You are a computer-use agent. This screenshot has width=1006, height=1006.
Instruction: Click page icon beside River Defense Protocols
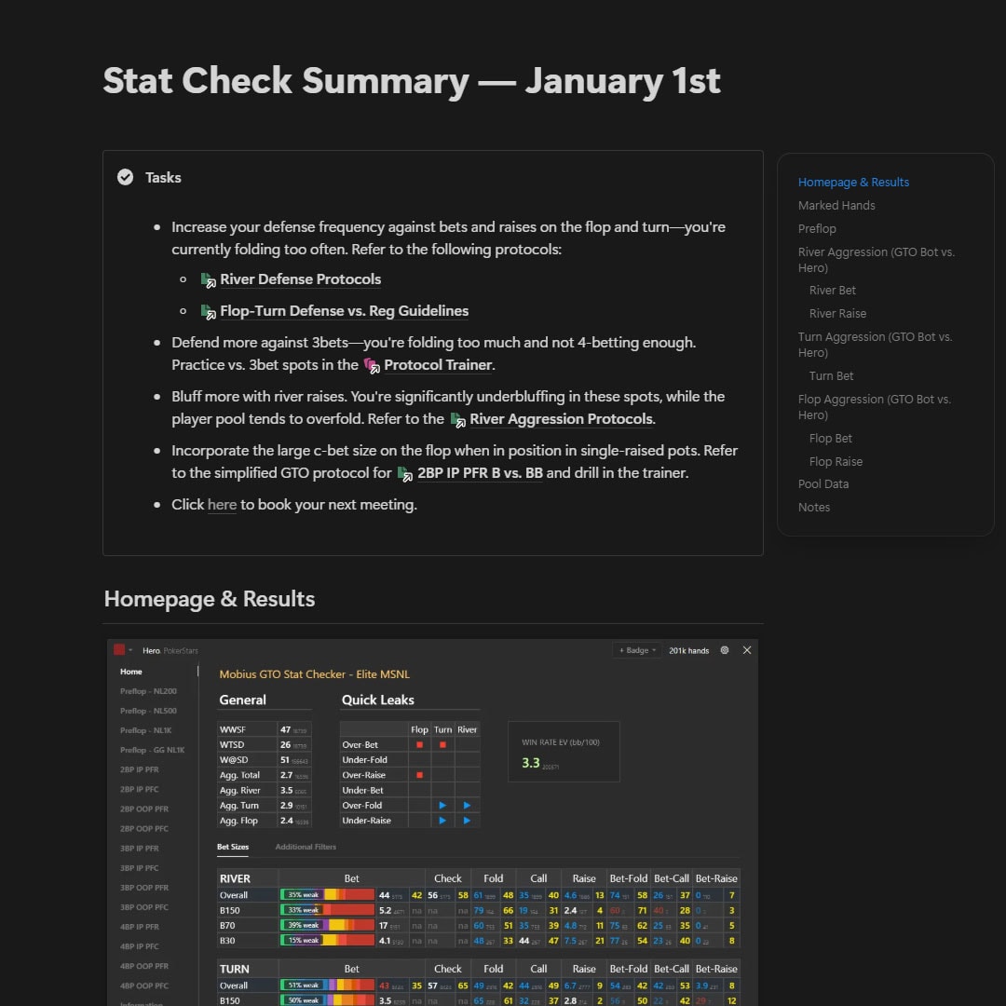tap(208, 279)
